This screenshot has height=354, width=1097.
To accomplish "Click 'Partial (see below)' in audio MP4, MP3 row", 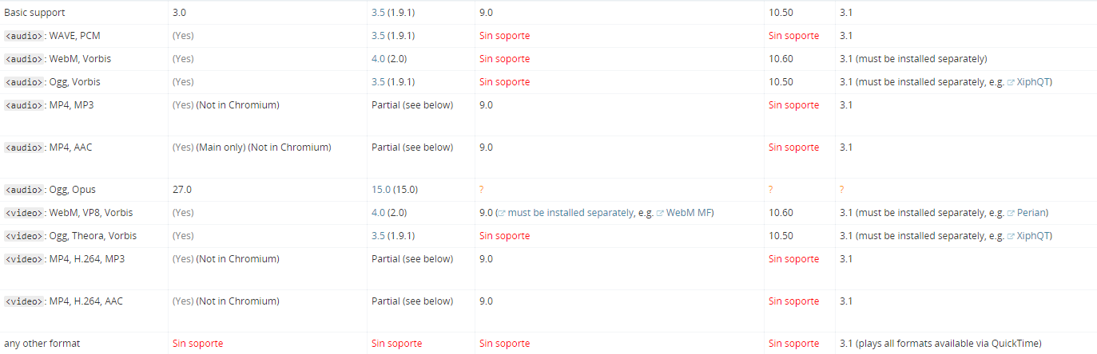I will (x=412, y=105).
